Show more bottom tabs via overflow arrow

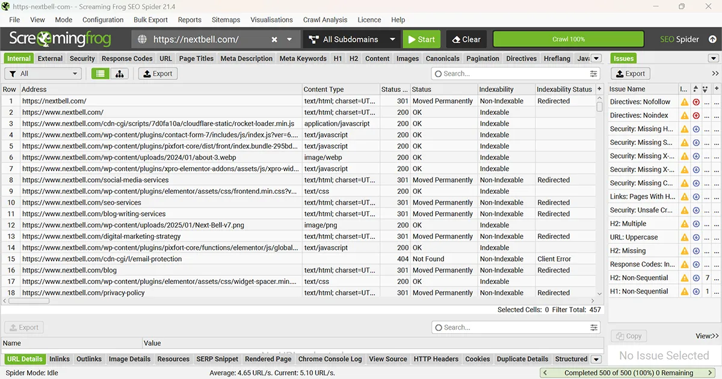pos(596,359)
